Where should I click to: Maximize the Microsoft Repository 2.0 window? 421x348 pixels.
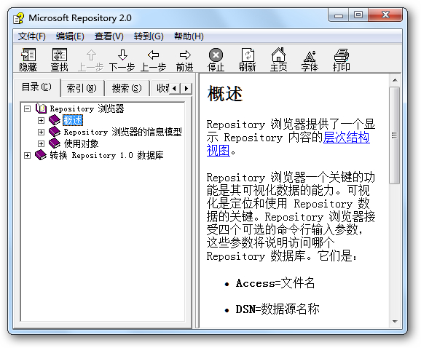click(358, 15)
